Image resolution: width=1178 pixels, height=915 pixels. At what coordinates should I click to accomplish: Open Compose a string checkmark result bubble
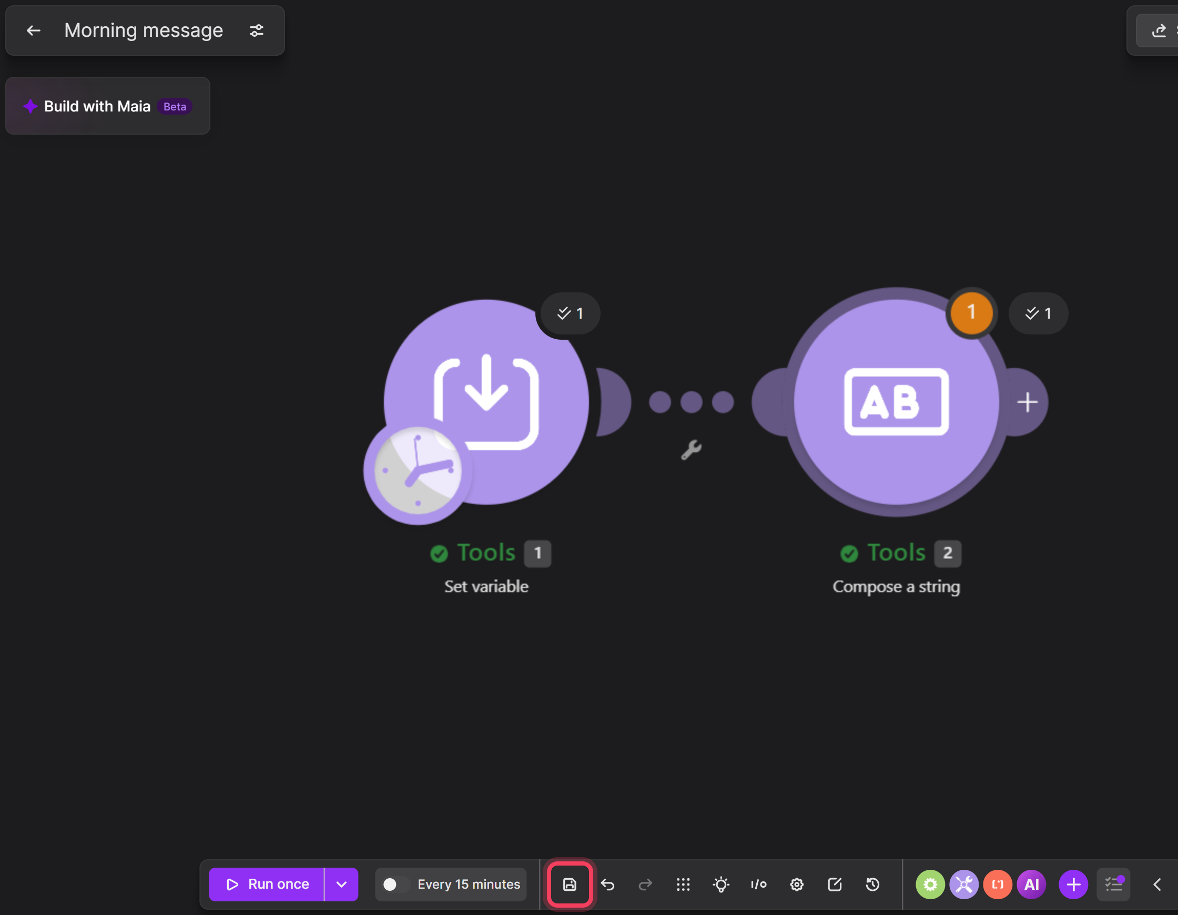pyautogui.click(x=1038, y=313)
